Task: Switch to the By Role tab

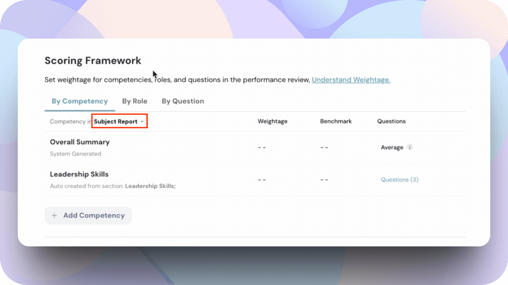Action: (x=135, y=101)
